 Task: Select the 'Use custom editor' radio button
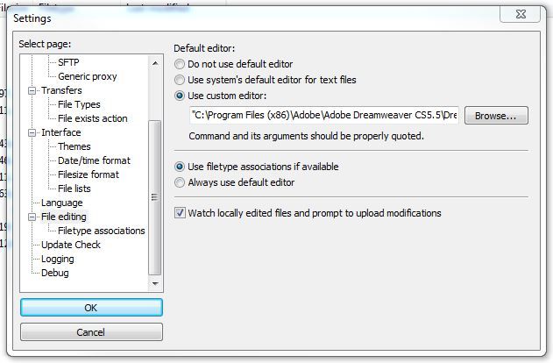(180, 96)
